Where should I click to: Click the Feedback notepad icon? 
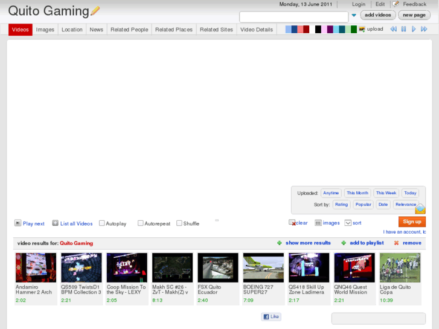point(396,4)
